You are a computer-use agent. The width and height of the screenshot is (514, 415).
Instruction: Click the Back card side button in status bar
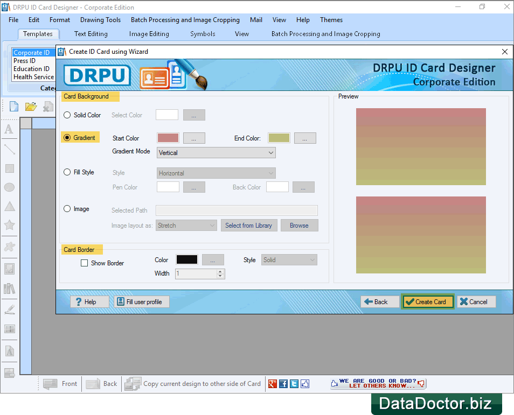pos(101,384)
